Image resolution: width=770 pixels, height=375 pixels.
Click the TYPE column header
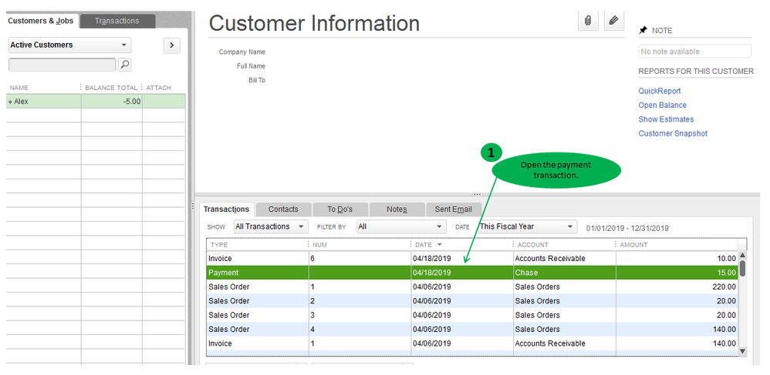tap(219, 245)
